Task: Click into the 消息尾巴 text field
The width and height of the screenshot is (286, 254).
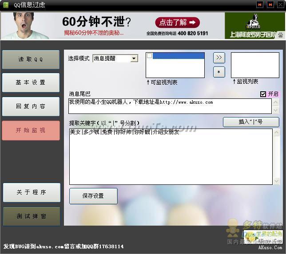Action: (170, 106)
